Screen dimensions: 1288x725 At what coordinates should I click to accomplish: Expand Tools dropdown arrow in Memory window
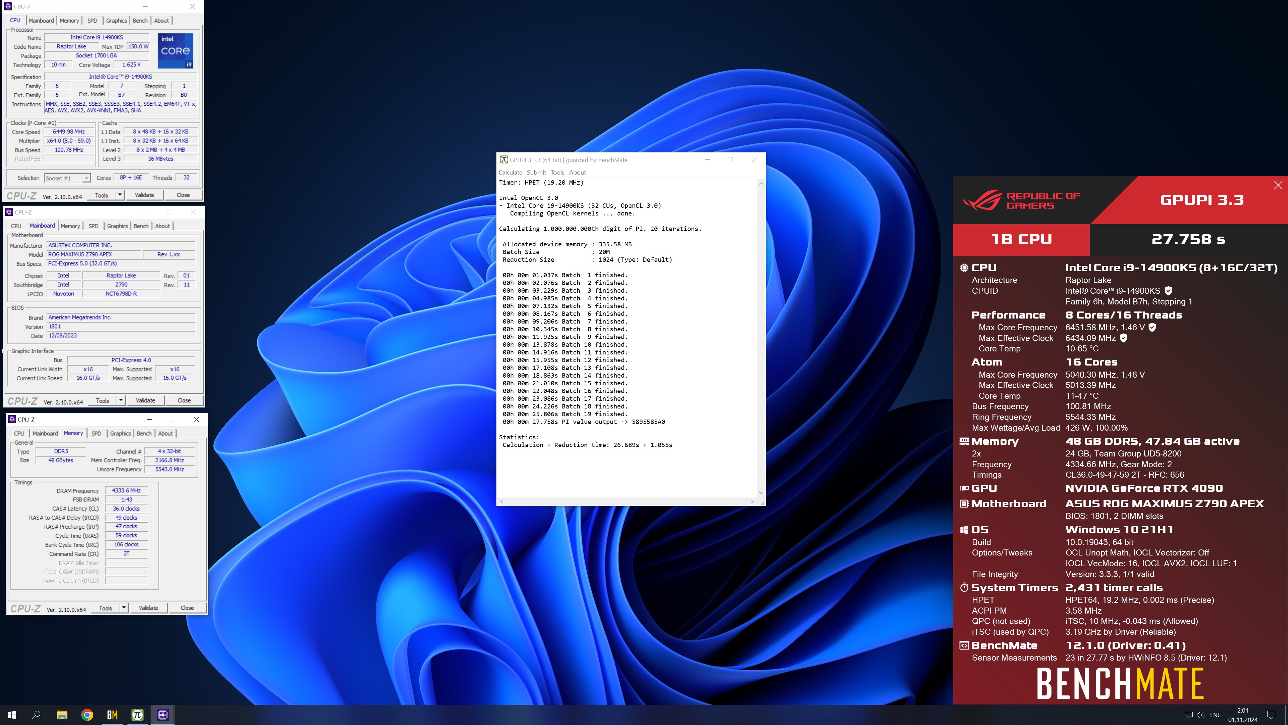coord(124,608)
